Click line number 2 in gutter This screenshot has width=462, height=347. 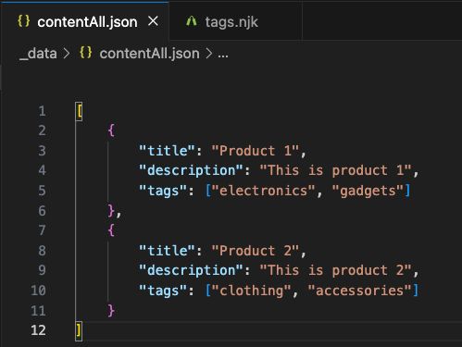43,130
